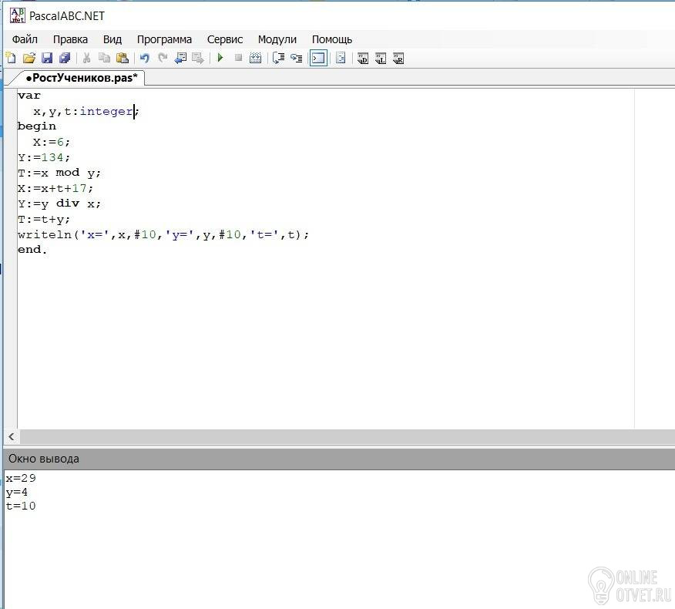Click the Save All icon
Image resolution: width=675 pixels, height=609 pixels.
pos(65,58)
